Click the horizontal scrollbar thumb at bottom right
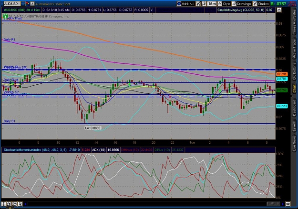The height and width of the screenshot is (209, 298). [273, 204]
